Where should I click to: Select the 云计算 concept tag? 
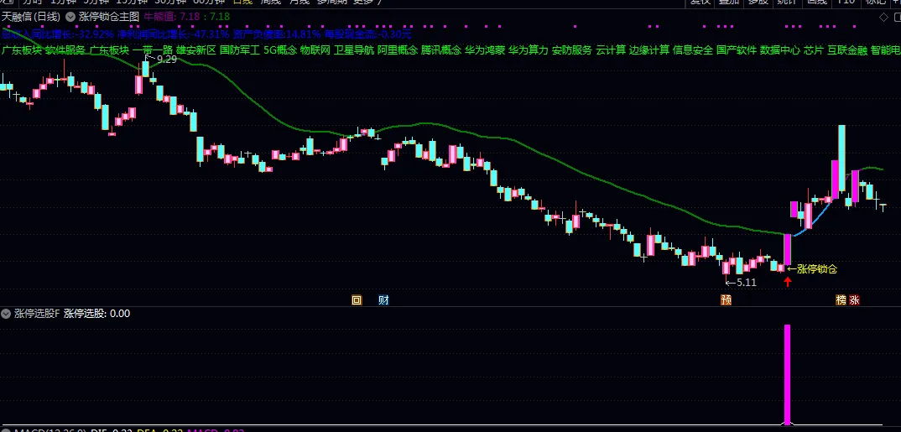click(x=611, y=50)
